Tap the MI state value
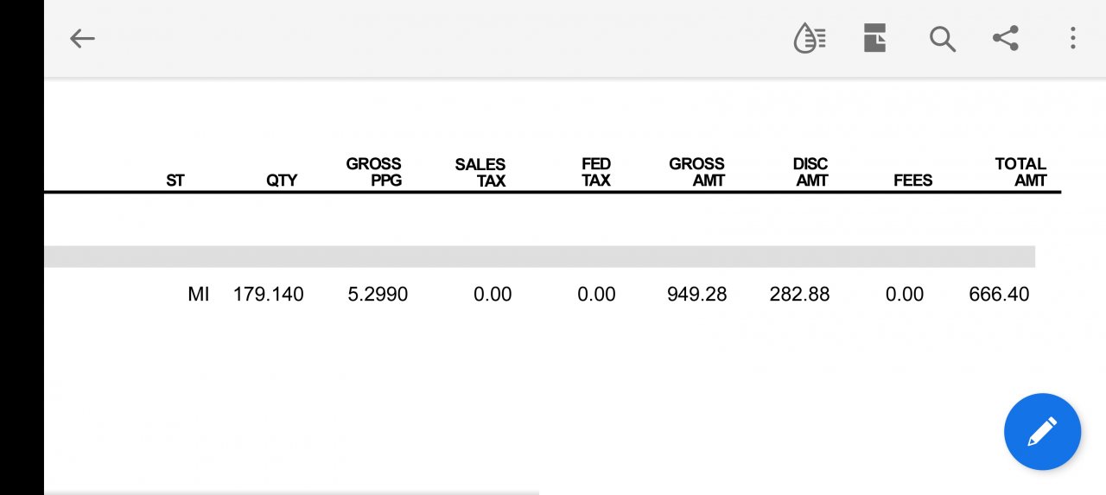Screen dimensions: 1106x495 tap(199, 295)
